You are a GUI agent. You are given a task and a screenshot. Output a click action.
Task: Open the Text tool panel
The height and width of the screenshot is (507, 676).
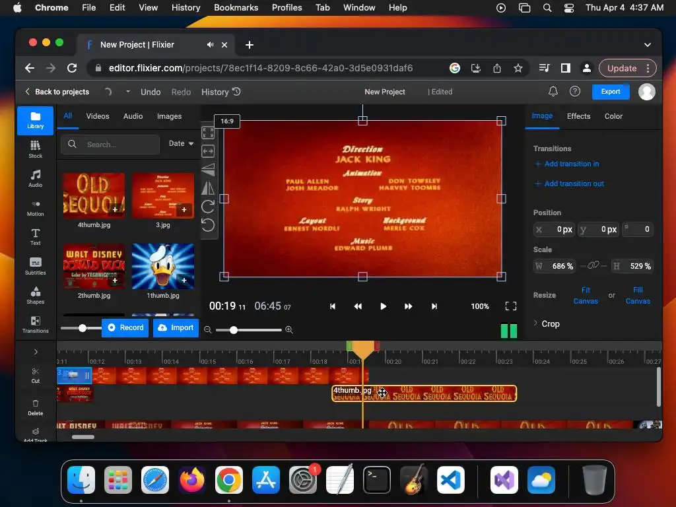[x=36, y=237]
